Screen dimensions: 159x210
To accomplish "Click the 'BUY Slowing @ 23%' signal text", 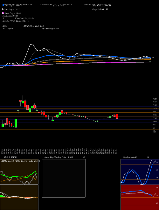I will pyautogui.click(x=50, y=29).
